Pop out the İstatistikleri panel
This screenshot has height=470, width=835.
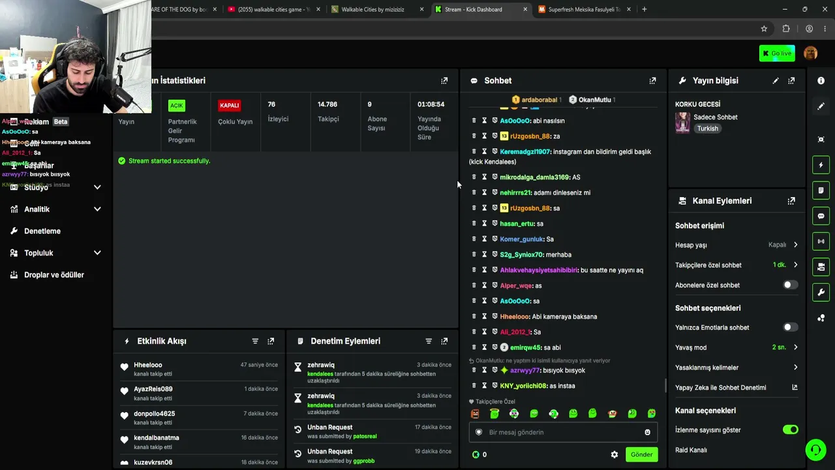[444, 80]
